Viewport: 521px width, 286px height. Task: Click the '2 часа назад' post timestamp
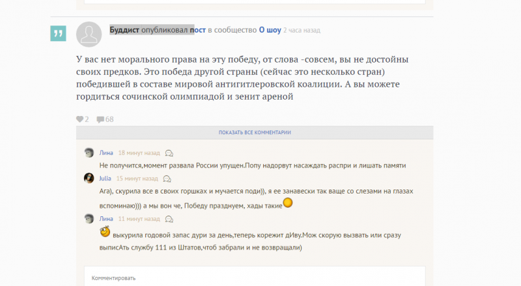click(302, 30)
